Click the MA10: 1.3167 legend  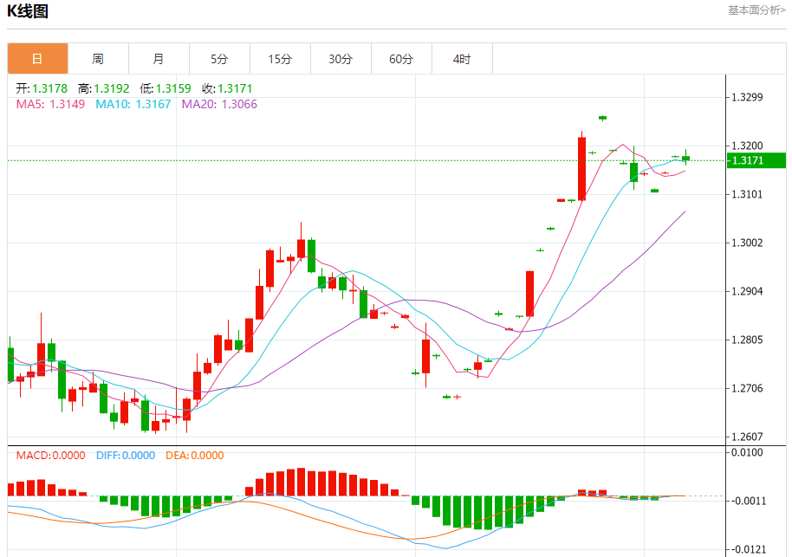click(133, 104)
